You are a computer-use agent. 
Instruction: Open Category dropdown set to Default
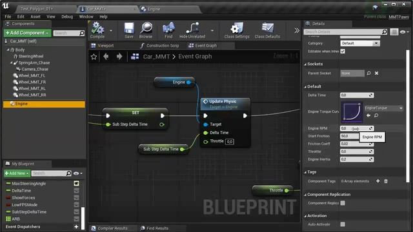360,43
